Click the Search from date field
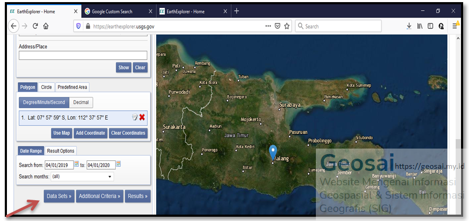The width and height of the screenshot is (469, 221). pos(59,165)
